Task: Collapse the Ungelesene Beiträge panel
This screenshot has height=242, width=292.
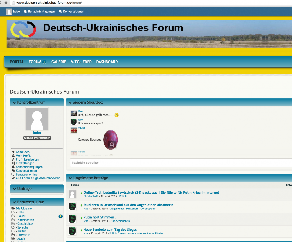Action: (70, 178)
